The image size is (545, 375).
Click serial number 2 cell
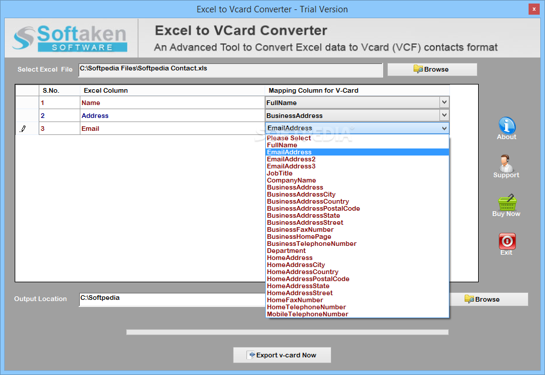pos(59,116)
